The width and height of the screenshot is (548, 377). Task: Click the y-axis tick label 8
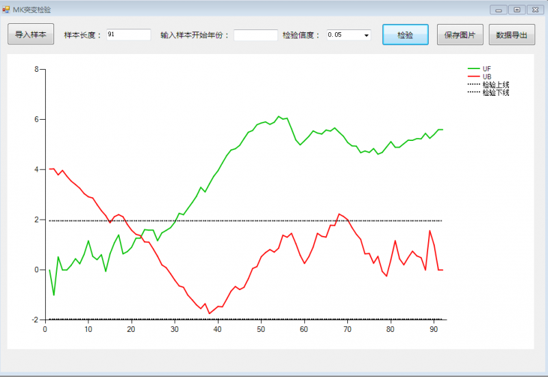pos(36,69)
